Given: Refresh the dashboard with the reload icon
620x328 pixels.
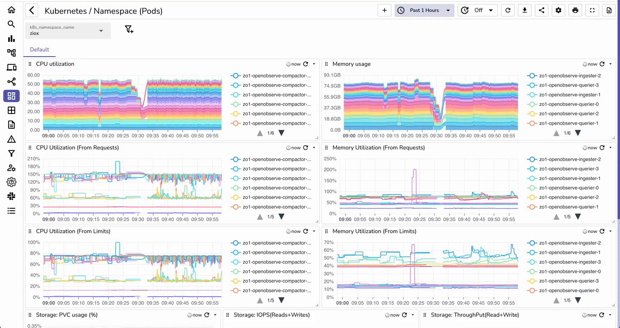Looking at the screenshot, I should [x=508, y=10].
